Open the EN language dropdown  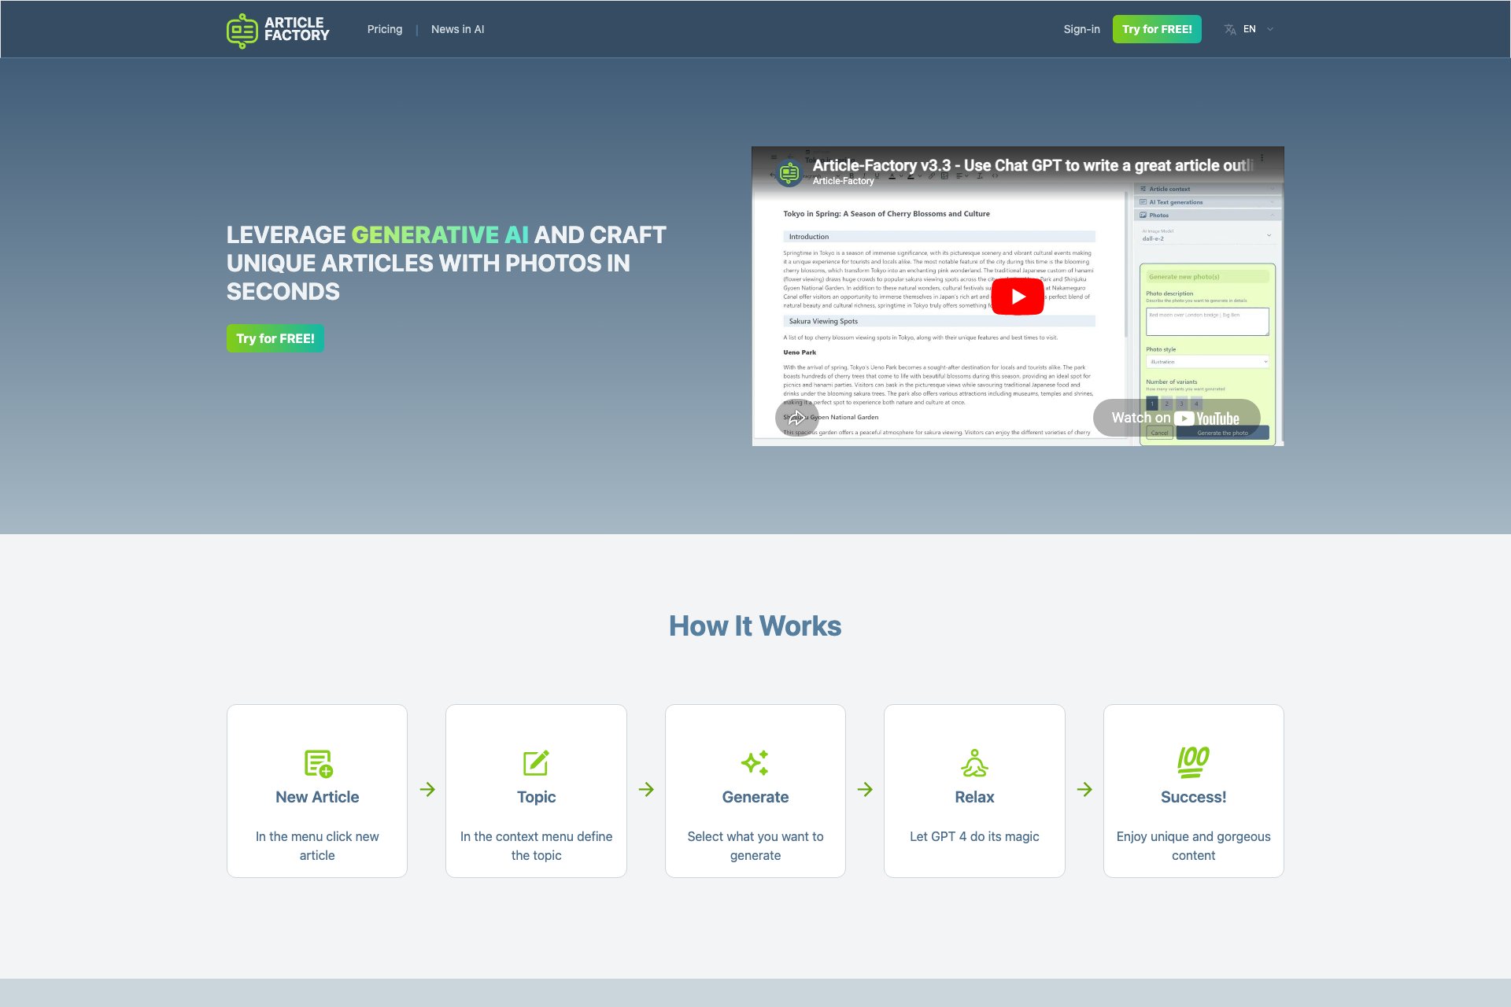pyautogui.click(x=1249, y=29)
